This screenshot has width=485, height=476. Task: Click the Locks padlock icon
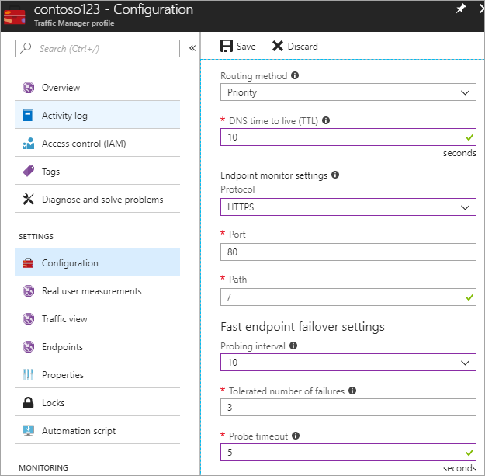coord(28,403)
